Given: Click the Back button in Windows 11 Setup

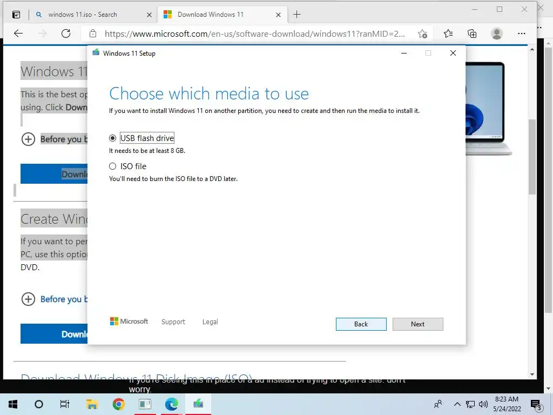Looking at the screenshot, I should coord(361,324).
